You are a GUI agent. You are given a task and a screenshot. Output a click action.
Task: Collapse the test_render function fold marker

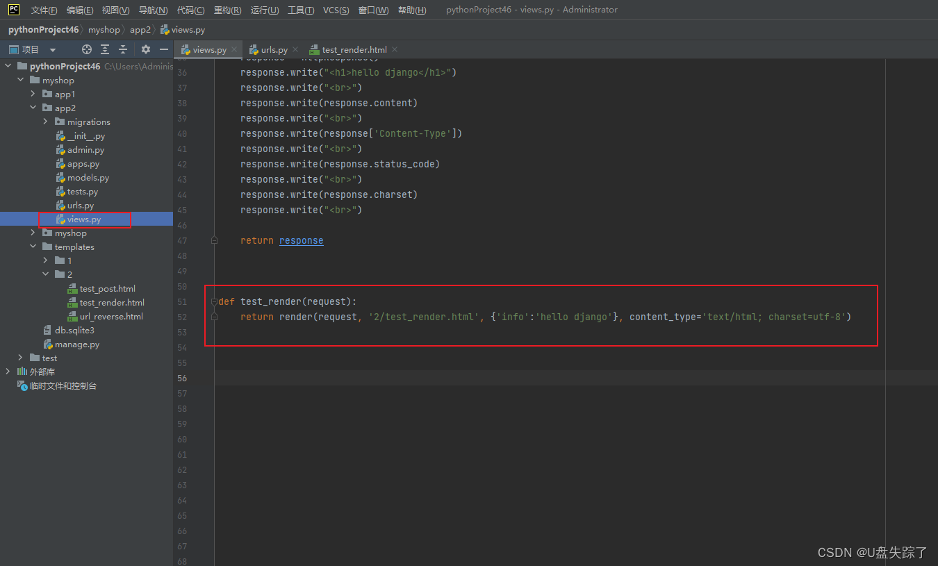coord(214,301)
